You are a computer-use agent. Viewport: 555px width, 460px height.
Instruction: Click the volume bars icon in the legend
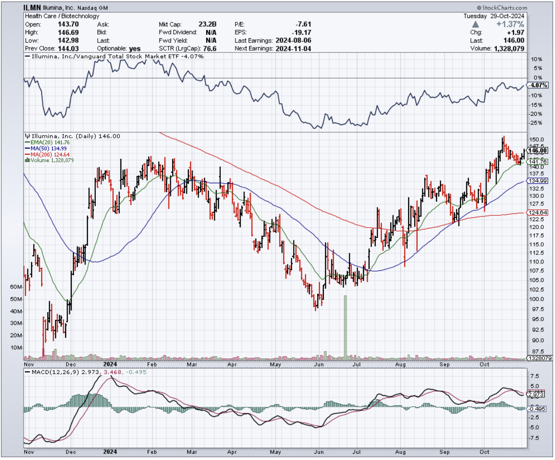coord(26,160)
